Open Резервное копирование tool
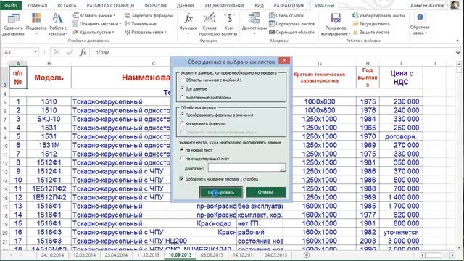 pos(336,24)
